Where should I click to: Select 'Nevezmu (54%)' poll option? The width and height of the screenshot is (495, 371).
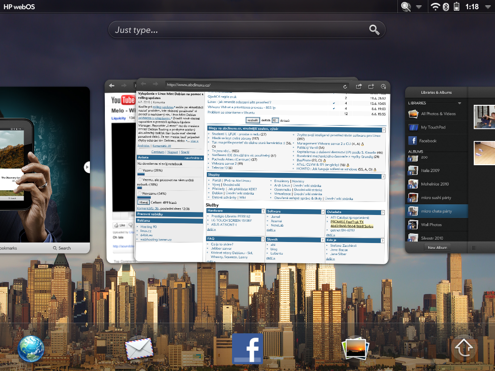point(140,193)
